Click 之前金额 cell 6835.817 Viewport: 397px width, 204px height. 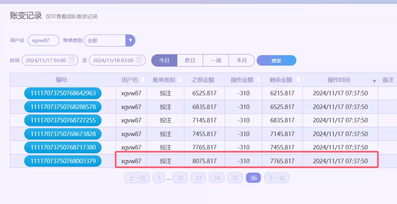click(204, 107)
